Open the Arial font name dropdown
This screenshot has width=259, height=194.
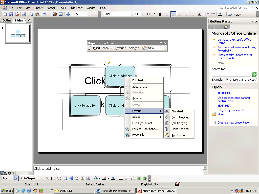tap(132, 14)
